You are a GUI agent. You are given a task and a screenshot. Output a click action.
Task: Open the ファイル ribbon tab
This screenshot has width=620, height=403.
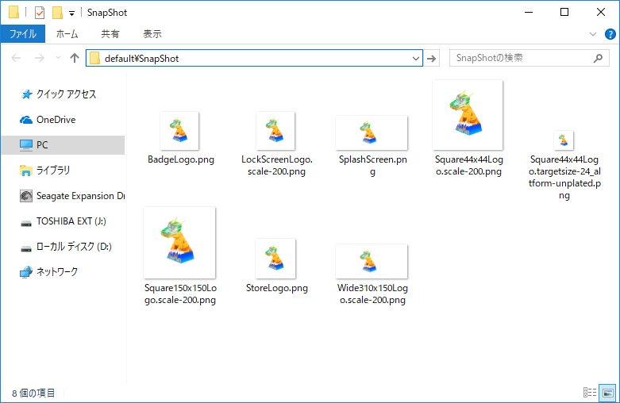(x=23, y=34)
